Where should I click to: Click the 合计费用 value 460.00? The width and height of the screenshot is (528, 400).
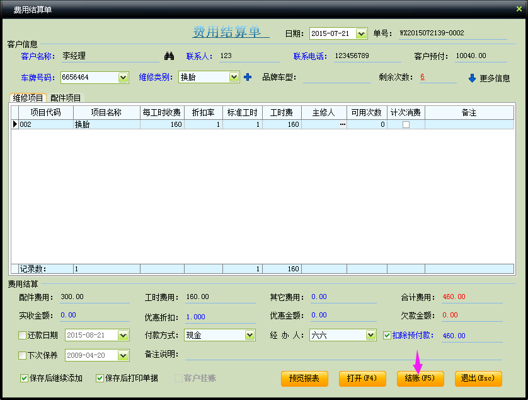click(x=454, y=297)
